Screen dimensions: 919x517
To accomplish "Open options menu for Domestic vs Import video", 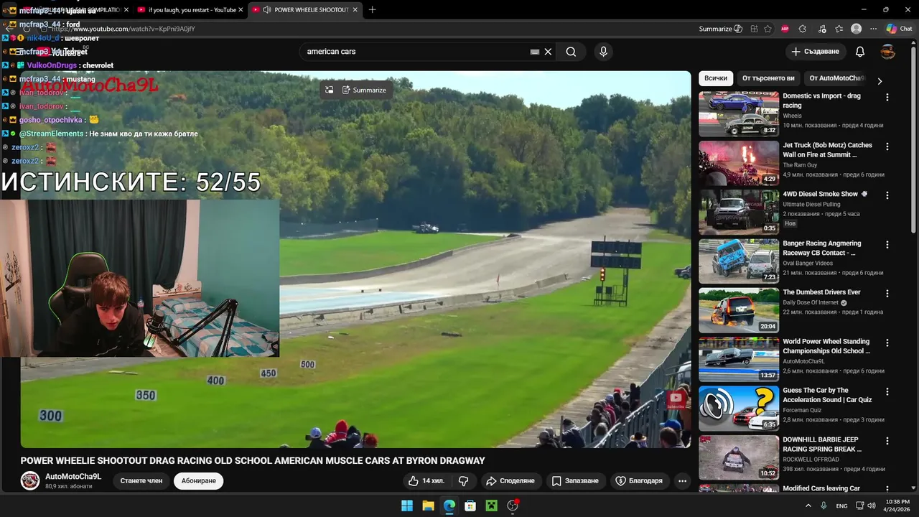I will pos(887,97).
